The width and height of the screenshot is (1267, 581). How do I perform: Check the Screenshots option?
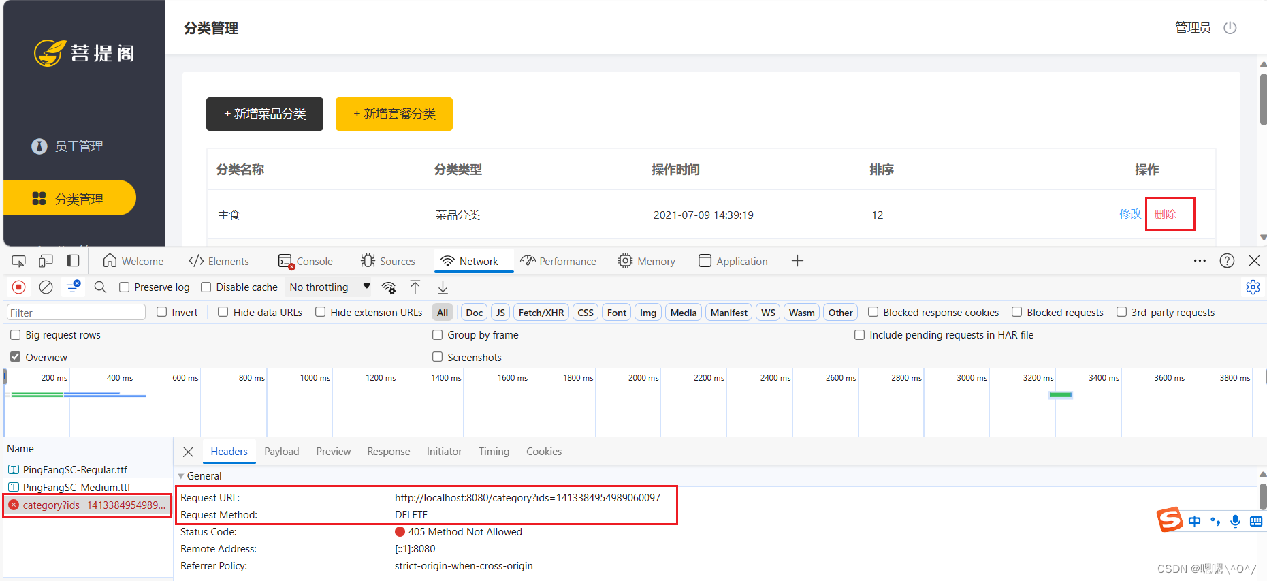tap(437, 357)
